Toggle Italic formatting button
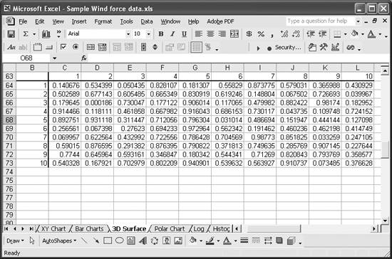Screen dimensions: 392x259 pos(172,33)
